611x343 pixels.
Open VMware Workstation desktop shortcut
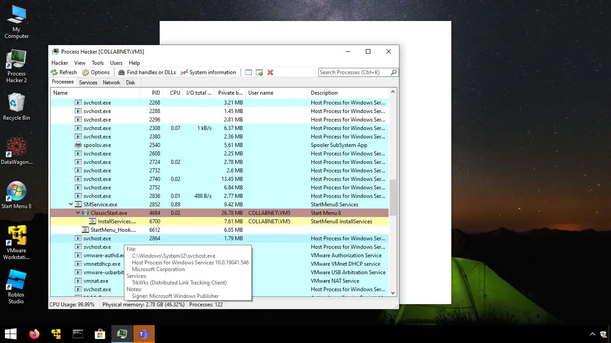click(17, 243)
